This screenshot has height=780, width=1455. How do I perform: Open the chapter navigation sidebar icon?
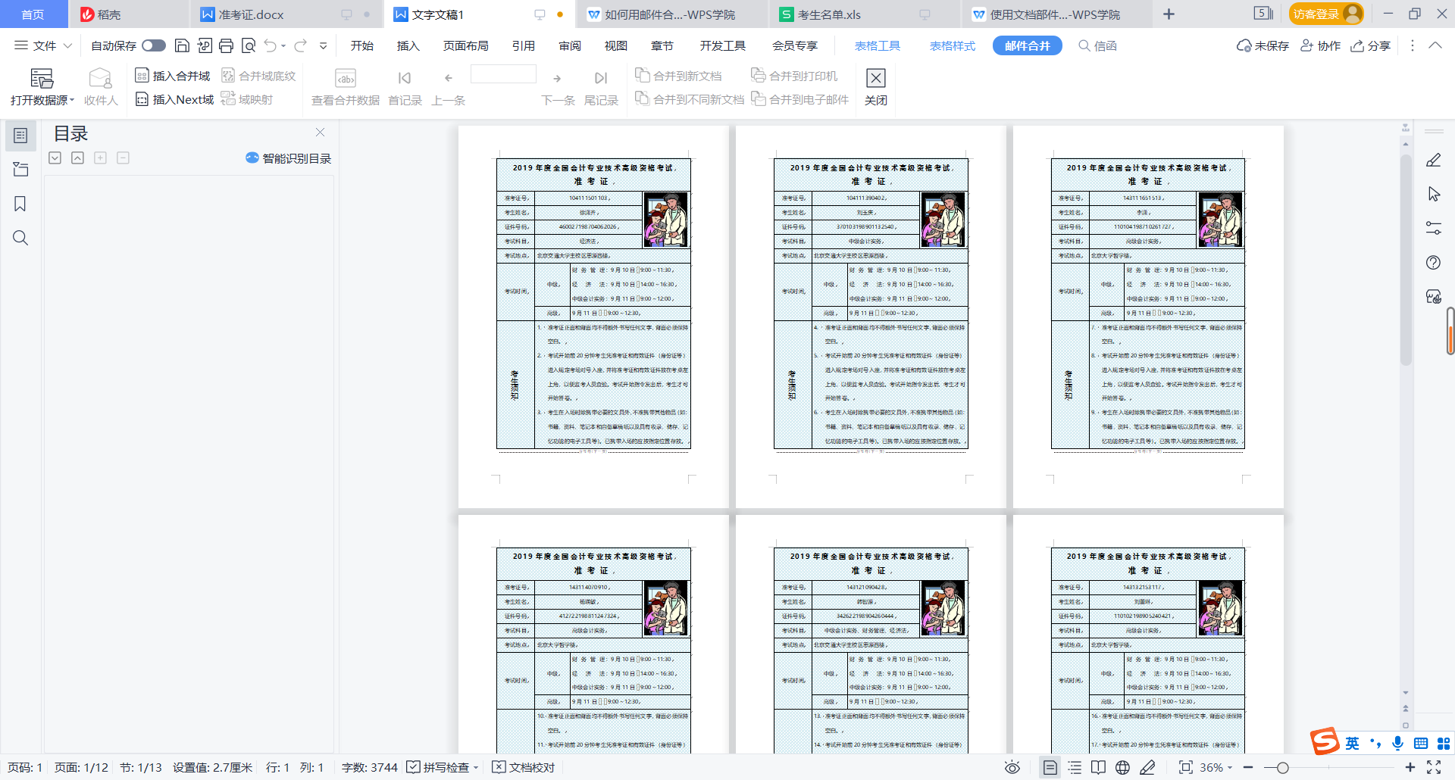click(x=20, y=170)
